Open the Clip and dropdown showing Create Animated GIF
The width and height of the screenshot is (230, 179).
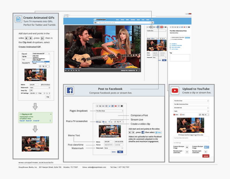(x=41, y=54)
